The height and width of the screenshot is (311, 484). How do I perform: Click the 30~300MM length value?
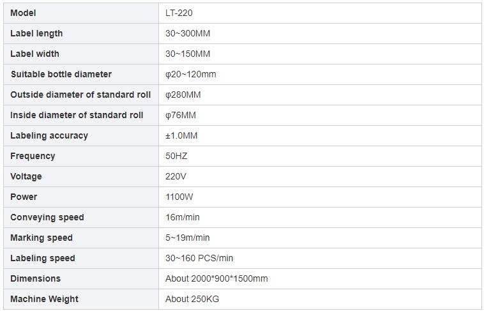188,33
